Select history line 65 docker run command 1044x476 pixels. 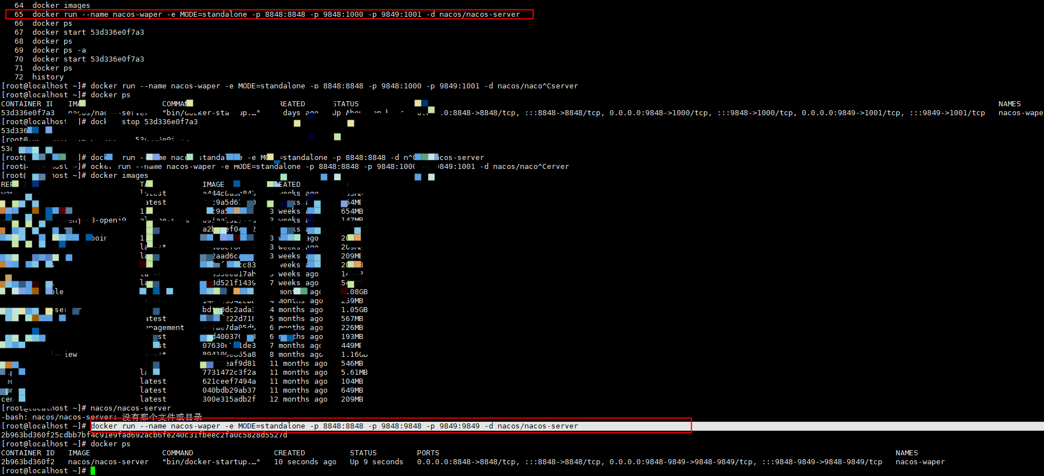(x=276, y=14)
